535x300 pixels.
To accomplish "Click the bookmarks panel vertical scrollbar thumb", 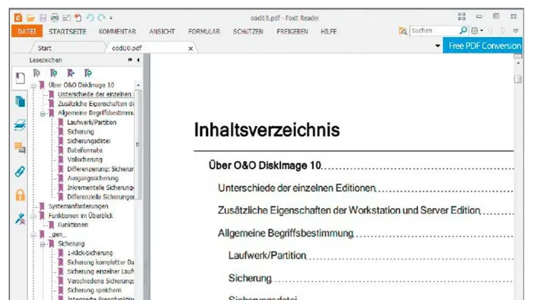I will [x=138, y=145].
